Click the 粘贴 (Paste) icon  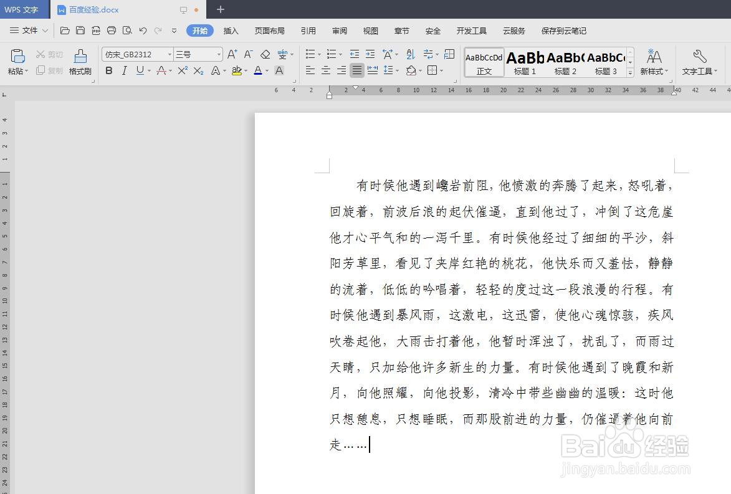17,56
